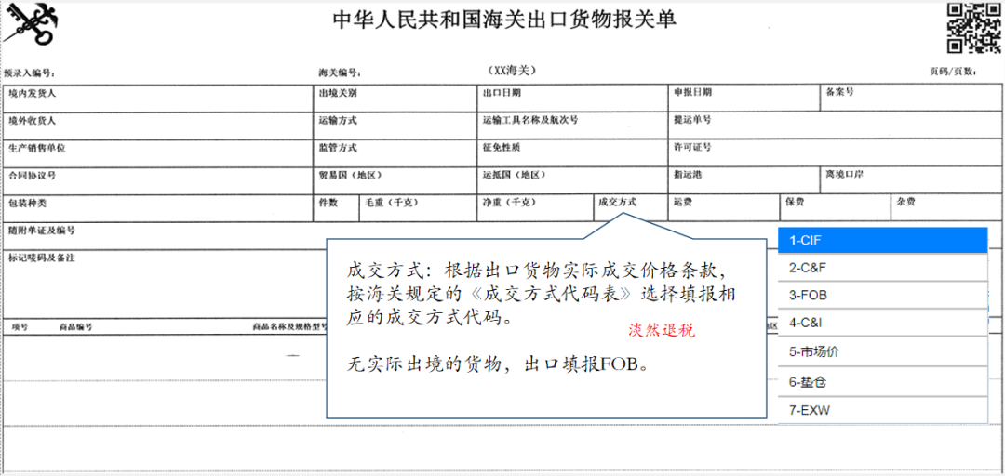Screen dimensions: 1005x476
Task: Click the 备案号 field
Action: click(x=911, y=99)
